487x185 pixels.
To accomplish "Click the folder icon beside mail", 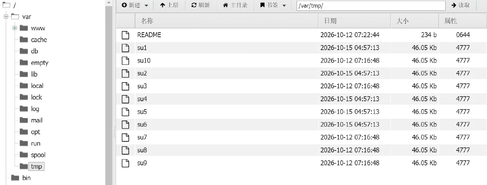I will click(24, 120).
